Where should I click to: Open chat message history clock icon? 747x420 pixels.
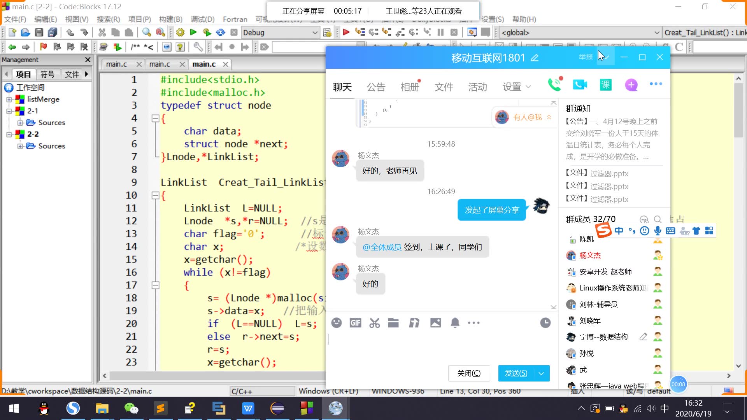545,323
